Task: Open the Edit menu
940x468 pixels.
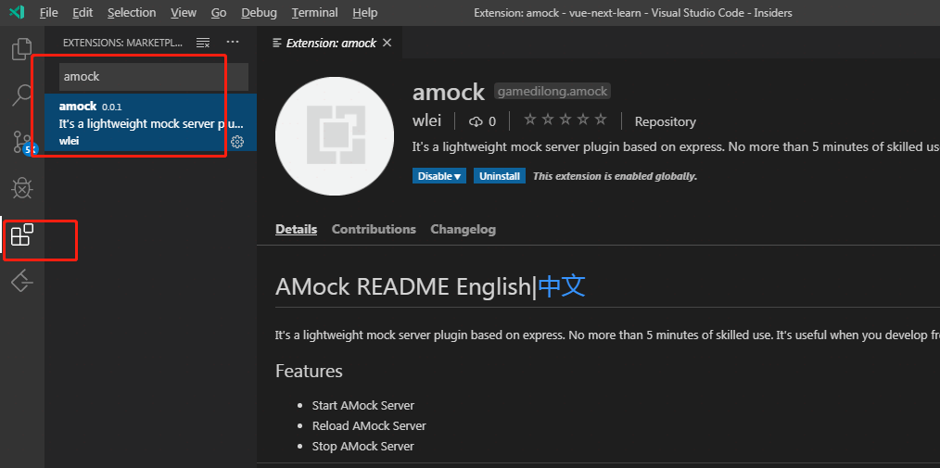Action: click(x=83, y=13)
